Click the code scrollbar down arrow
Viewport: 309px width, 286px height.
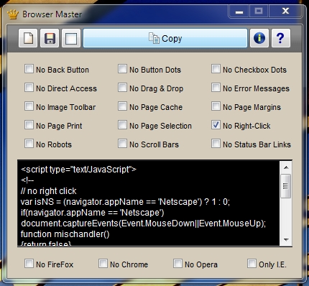click(286, 239)
